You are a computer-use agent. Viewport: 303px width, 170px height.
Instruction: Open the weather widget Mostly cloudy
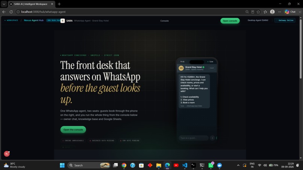coord(15,165)
